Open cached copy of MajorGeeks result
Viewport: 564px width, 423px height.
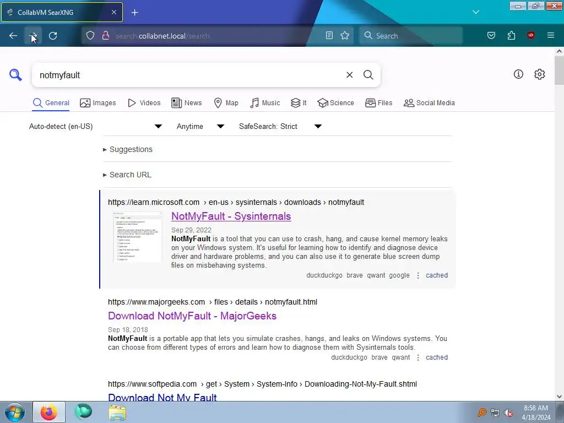(437, 357)
